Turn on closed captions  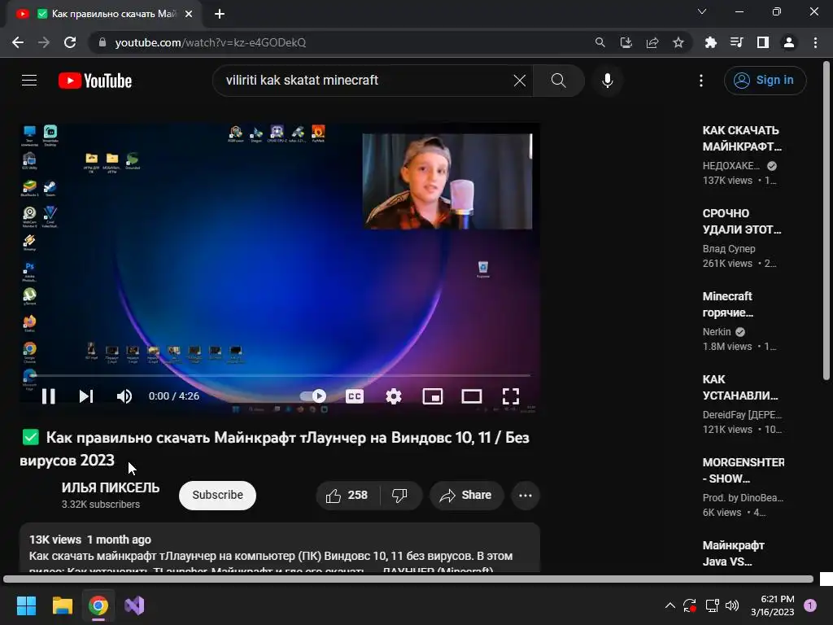pos(355,396)
